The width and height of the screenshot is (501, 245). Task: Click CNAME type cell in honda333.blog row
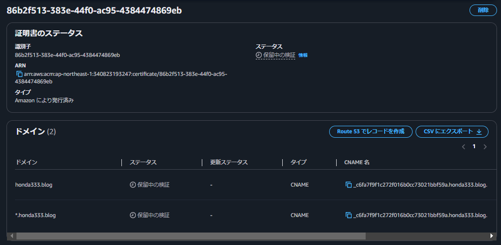[300, 185]
